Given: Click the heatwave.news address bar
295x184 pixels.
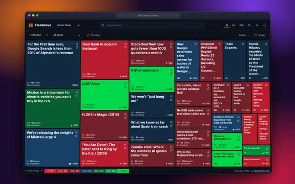Looking at the screenshot, I should 148,15.
